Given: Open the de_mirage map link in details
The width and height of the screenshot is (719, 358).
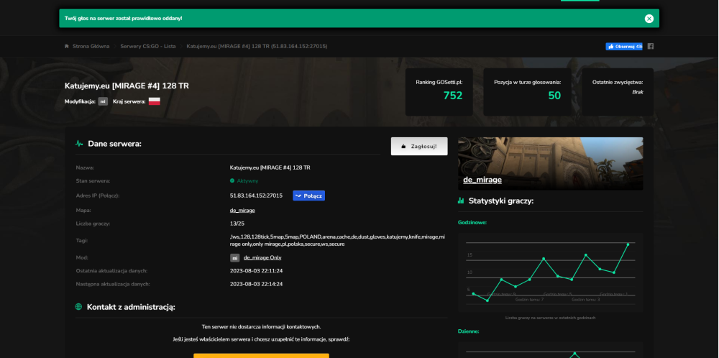Looking at the screenshot, I should pos(242,211).
